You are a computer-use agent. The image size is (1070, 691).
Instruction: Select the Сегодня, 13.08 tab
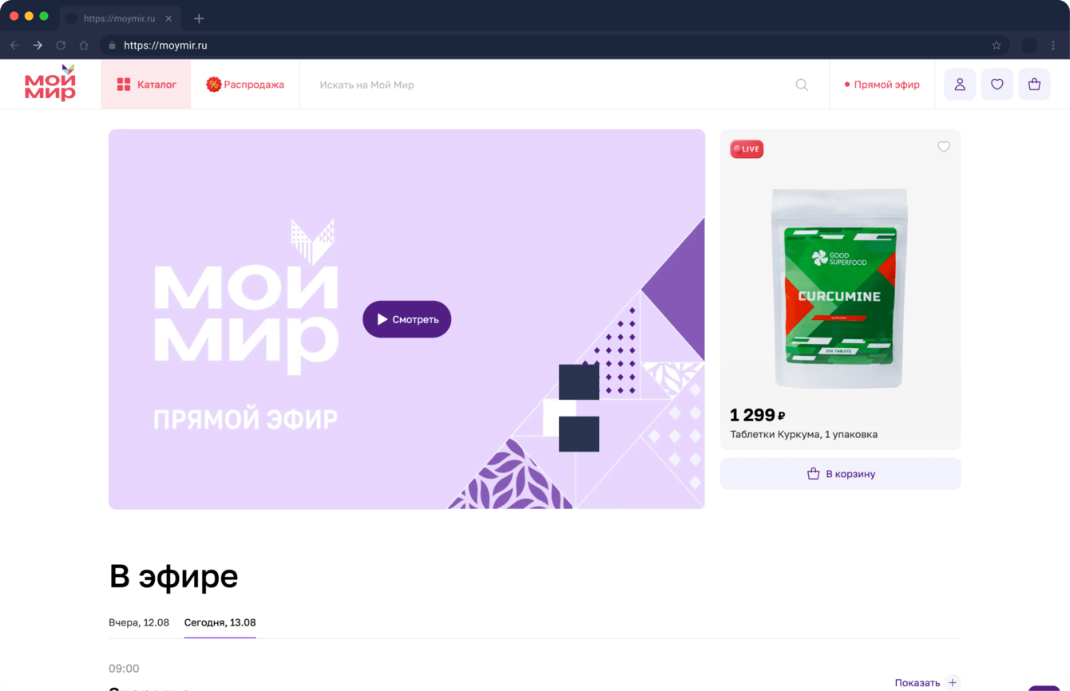(220, 622)
